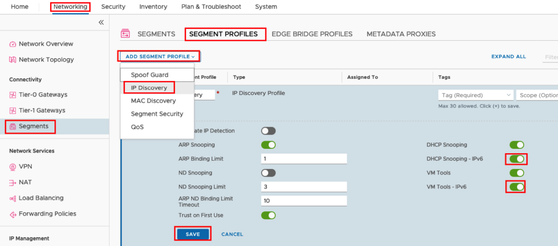This screenshot has width=558, height=246.
Task: Click the Assigned To column header
Action: 362,77
